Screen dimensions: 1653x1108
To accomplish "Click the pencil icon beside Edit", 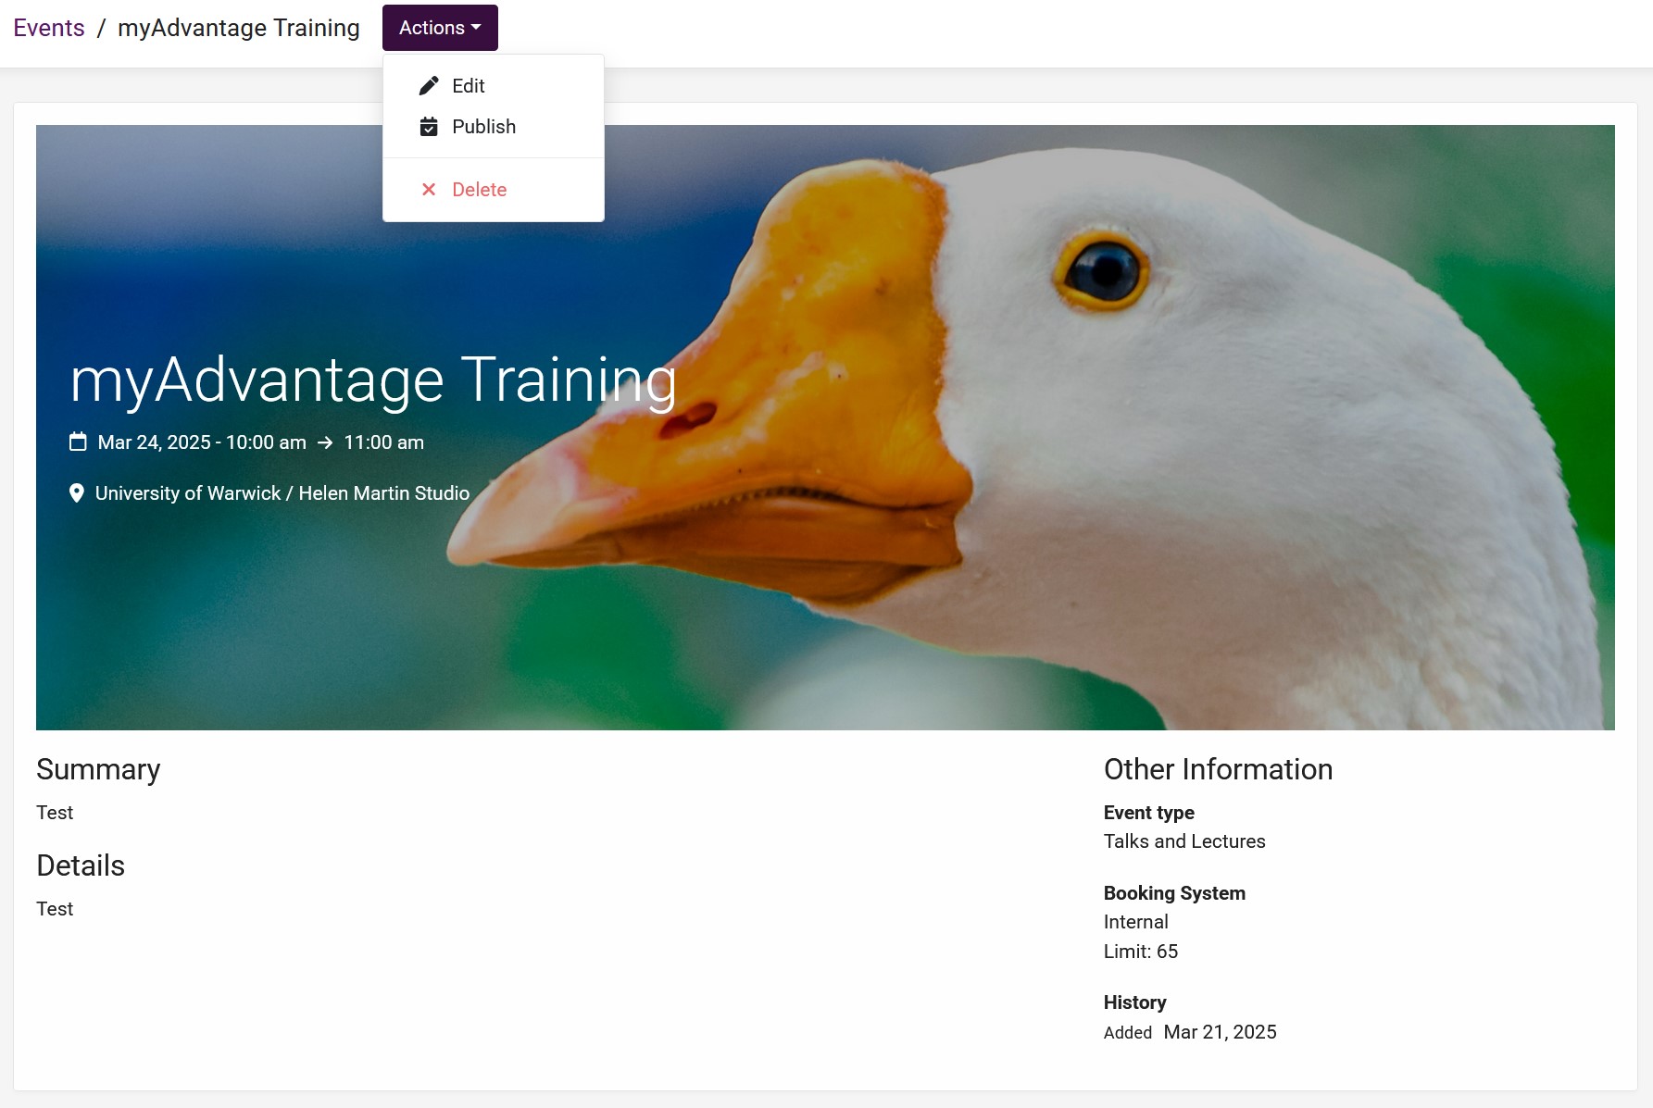I will 429,86.
